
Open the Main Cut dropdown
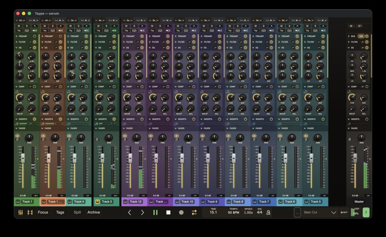(320, 213)
